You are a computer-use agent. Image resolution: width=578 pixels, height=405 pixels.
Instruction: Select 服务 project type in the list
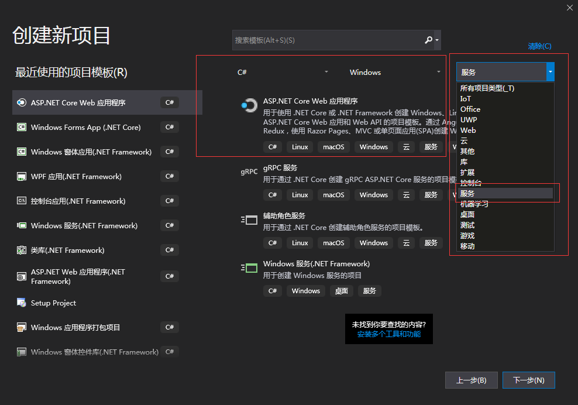pos(505,193)
